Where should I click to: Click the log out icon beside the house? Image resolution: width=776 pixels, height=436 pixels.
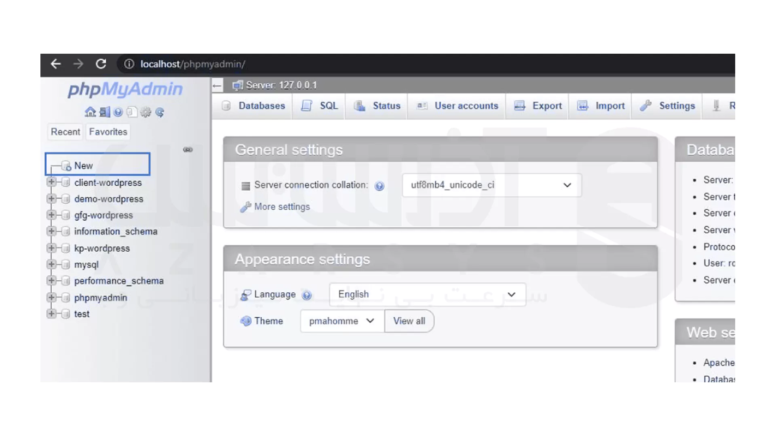pos(105,112)
